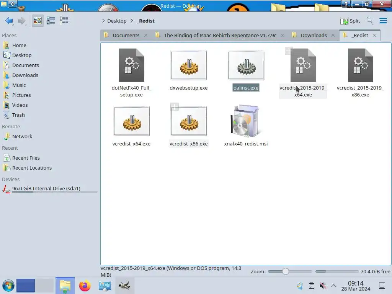Select vcredist_x86.exe file icon

[x=189, y=121]
